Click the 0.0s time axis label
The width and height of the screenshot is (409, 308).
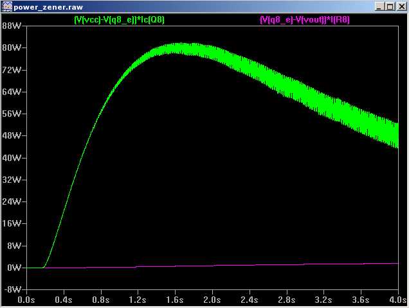point(26,300)
